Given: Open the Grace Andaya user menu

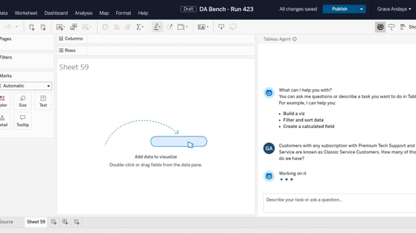Looking at the screenshot, I should (x=394, y=9).
